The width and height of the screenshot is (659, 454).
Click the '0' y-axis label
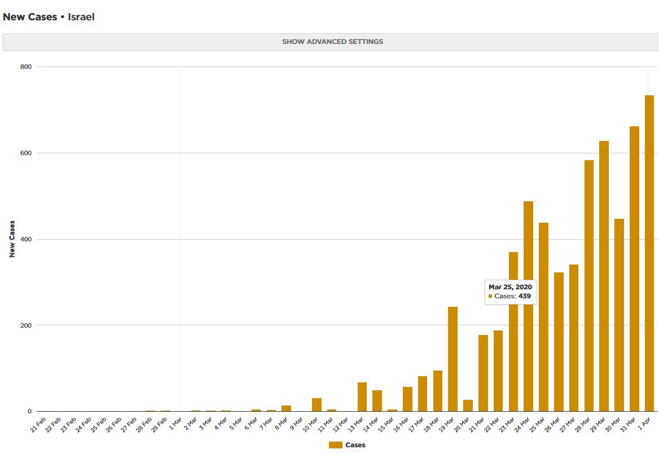pos(29,411)
